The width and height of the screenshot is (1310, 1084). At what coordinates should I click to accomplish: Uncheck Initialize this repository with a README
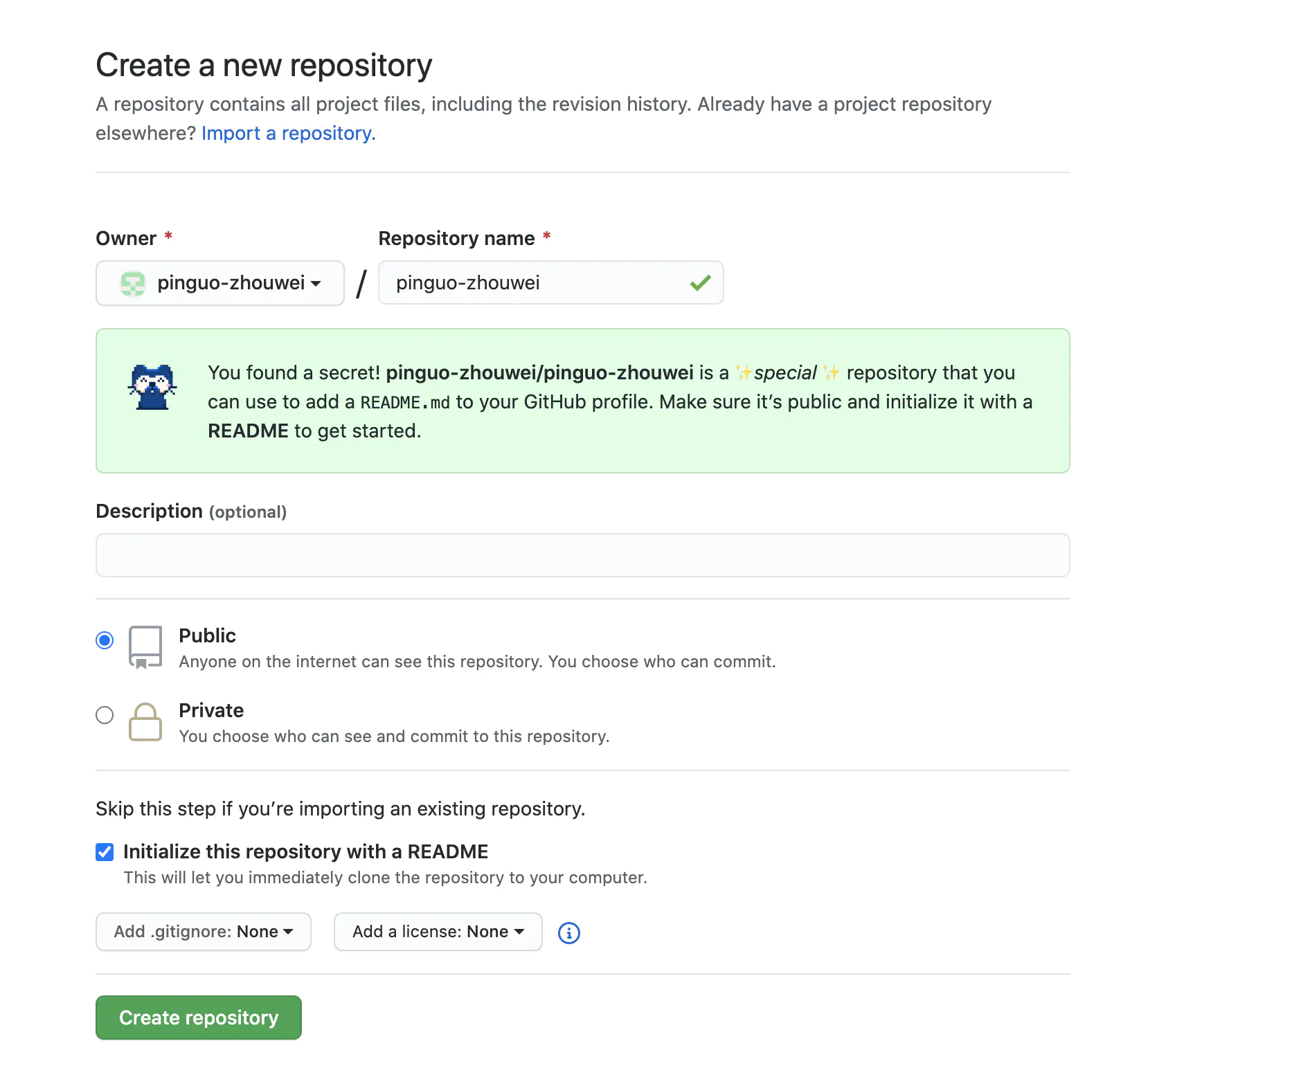coord(105,852)
